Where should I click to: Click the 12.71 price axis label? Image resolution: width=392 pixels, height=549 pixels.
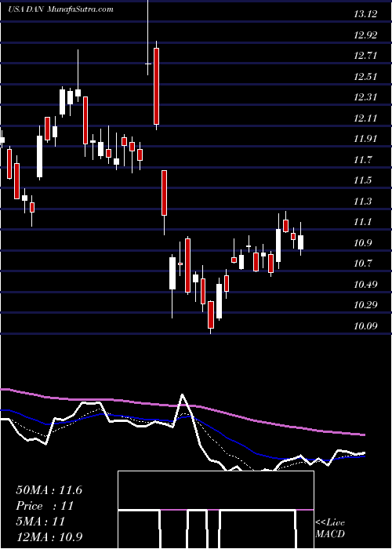365,56
